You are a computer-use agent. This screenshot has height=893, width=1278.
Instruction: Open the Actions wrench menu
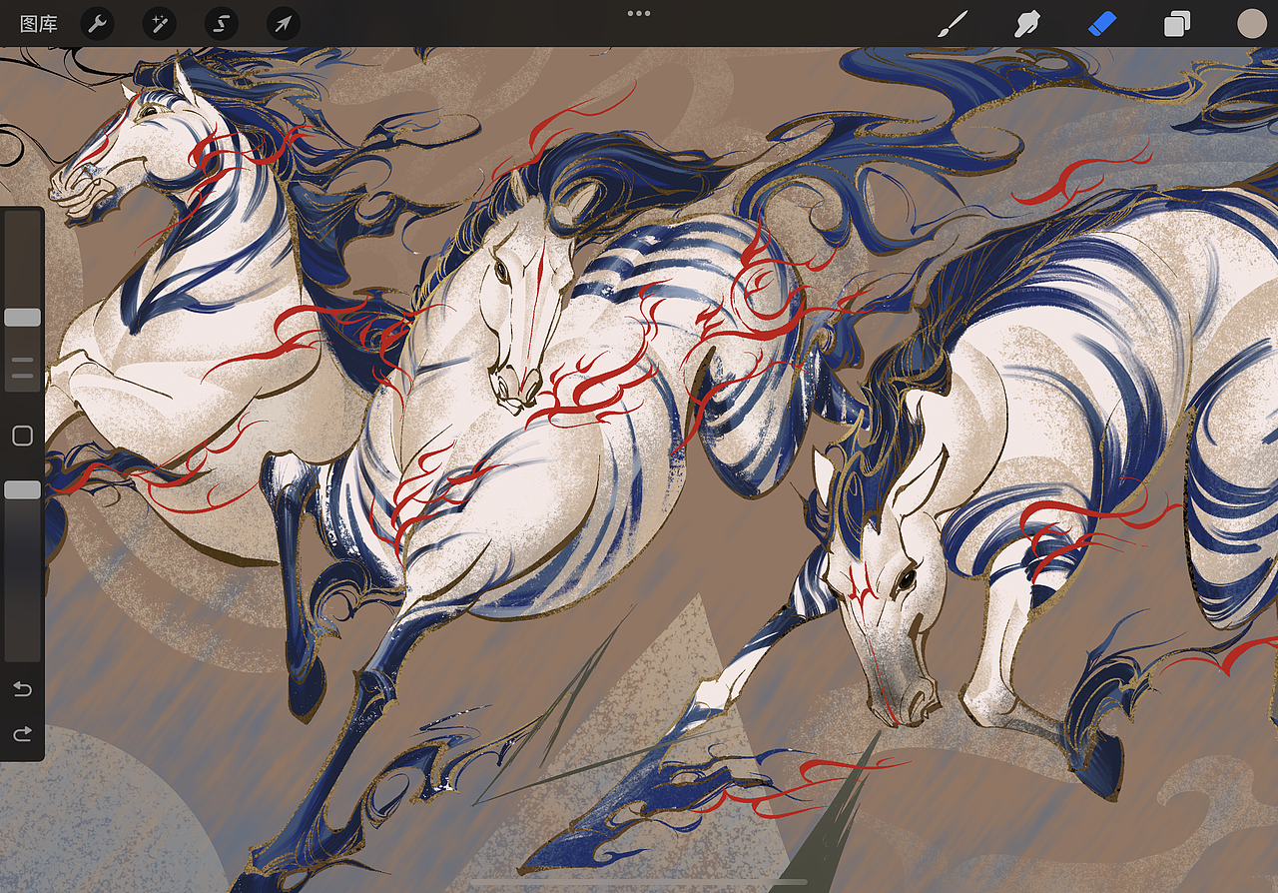(97, 24)
